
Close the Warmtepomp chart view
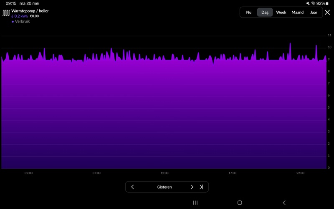click(x=327, y=13)
